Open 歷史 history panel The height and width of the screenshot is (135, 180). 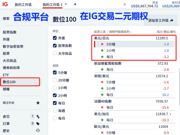point(6,131)
